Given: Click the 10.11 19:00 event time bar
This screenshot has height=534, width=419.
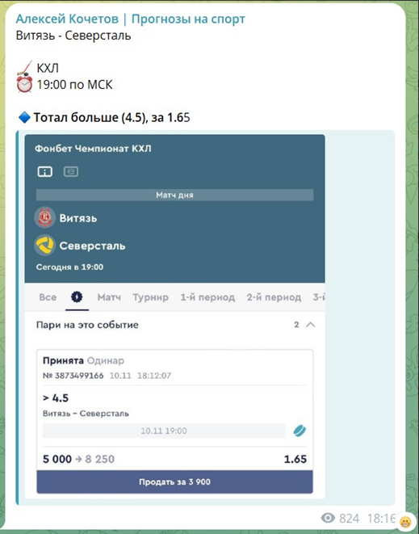Looking at the screenshot, I should (164, 431).
